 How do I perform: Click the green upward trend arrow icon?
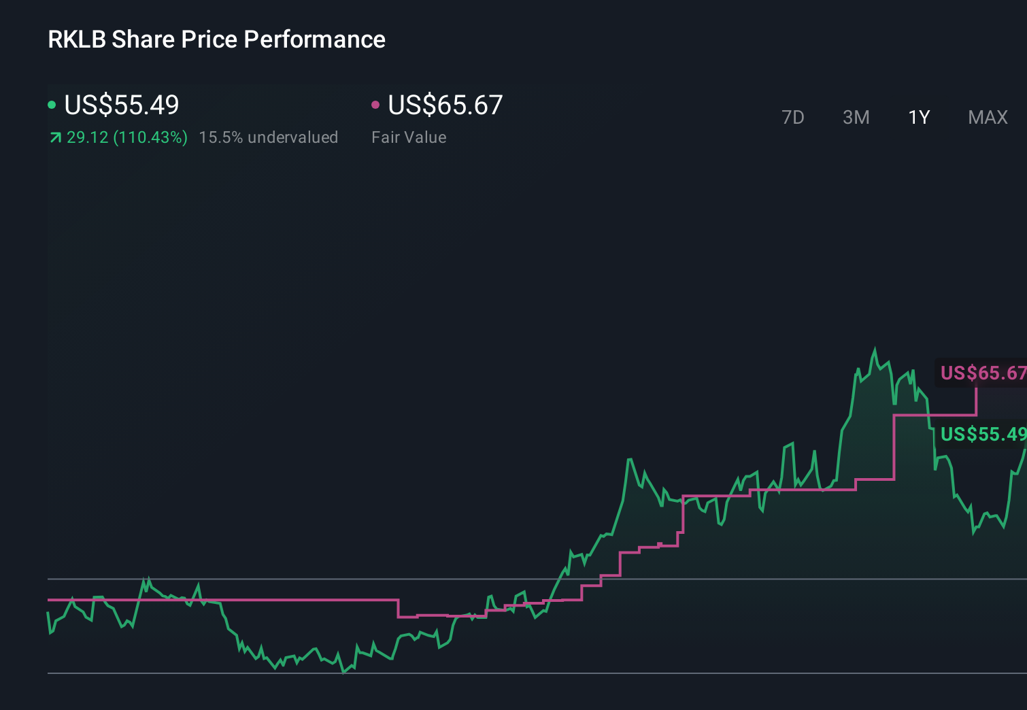pyautogui.click(x=55, y=137)
